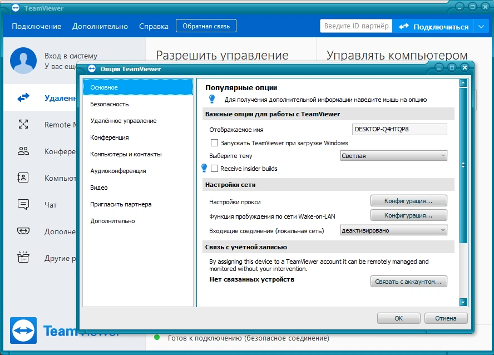
Task: Open the augmented reality goggles icon in sidebar
Action: click(x=23, y=231)
